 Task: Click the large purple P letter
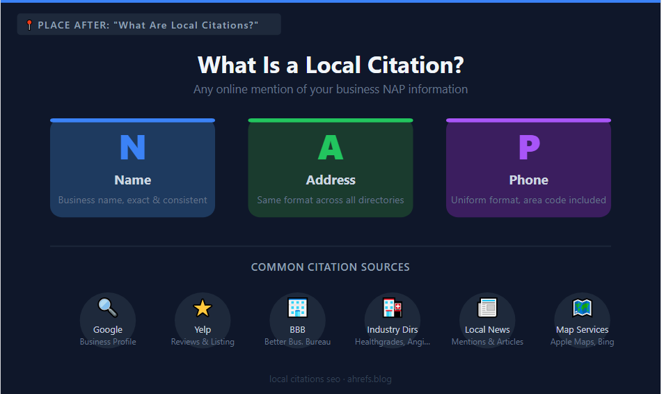529,148
